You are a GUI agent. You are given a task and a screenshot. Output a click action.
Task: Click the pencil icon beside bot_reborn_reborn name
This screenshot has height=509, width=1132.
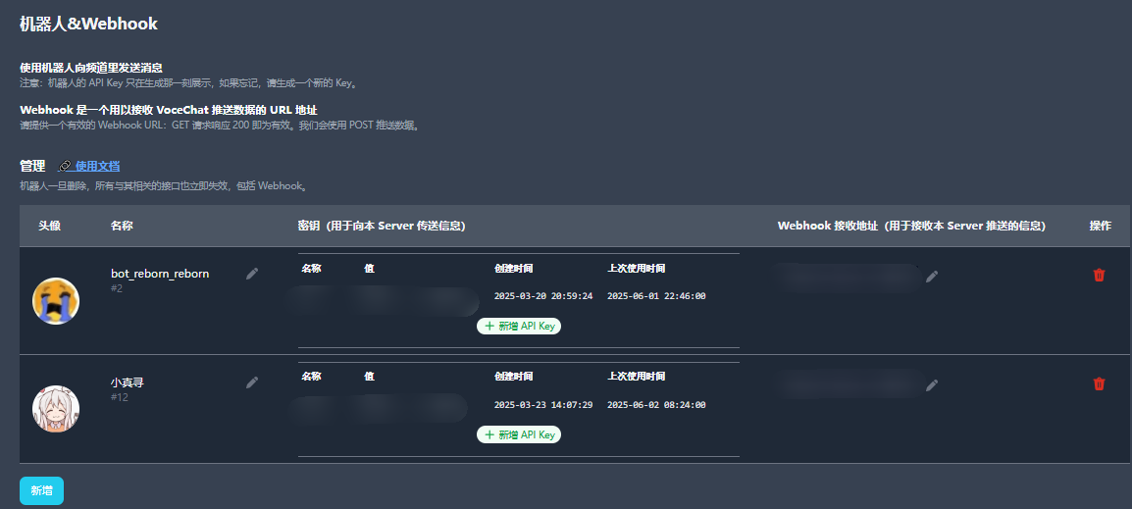click(x=252, y=274)
